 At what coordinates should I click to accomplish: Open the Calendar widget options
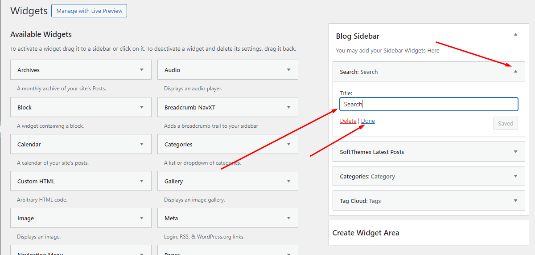pos(142,144)
